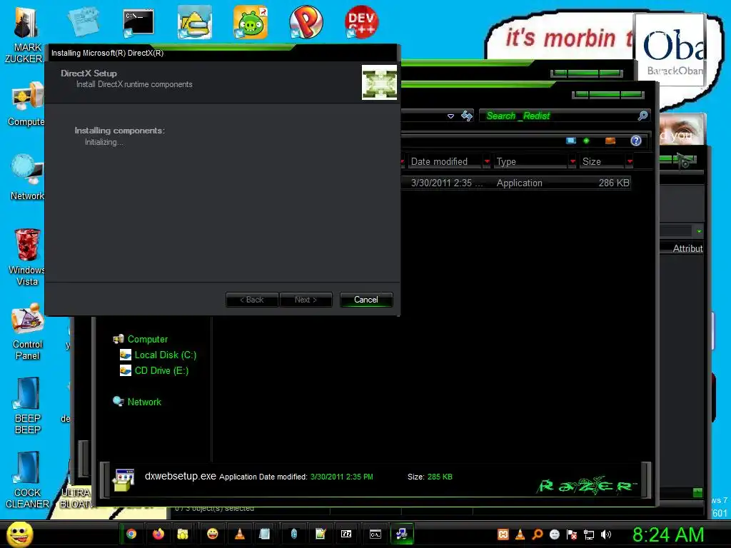731x548 pixels.
Task: Click the Application type cell
Action: (520, 183)
